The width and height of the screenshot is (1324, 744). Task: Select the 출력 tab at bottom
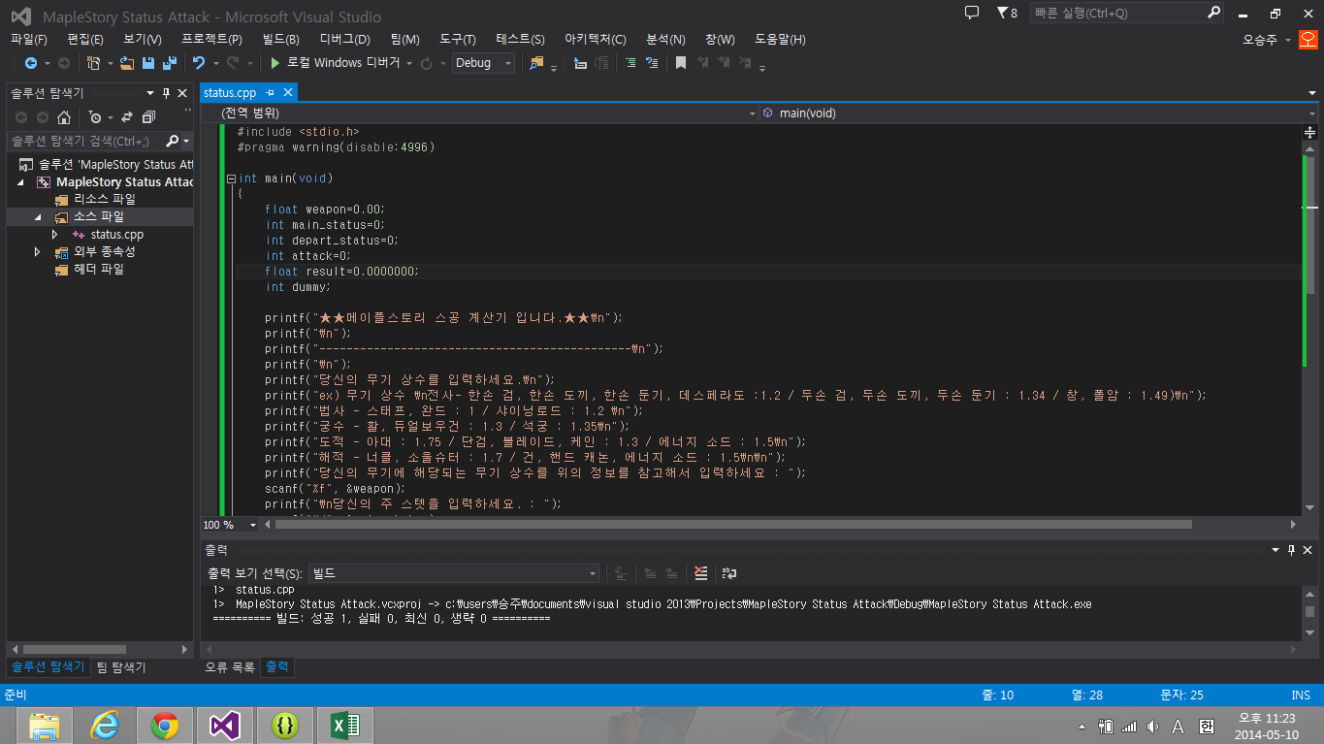[x=276, y=667]
